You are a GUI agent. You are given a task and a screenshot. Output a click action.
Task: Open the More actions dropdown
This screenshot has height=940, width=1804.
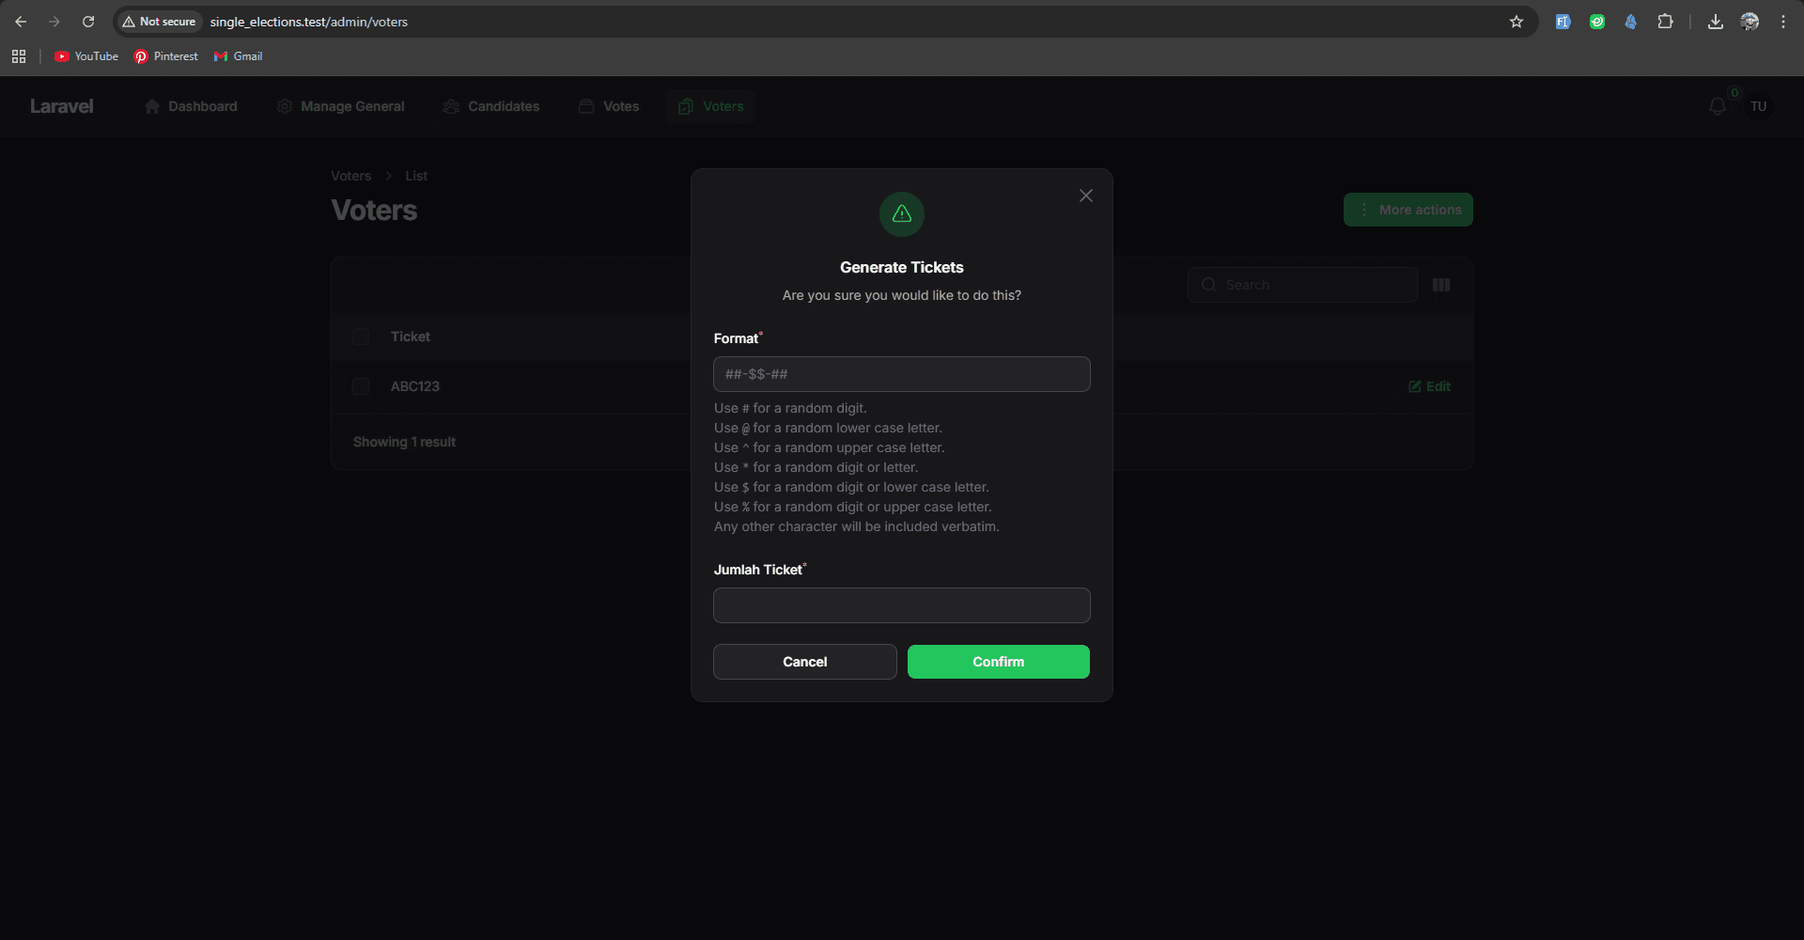1407,210
